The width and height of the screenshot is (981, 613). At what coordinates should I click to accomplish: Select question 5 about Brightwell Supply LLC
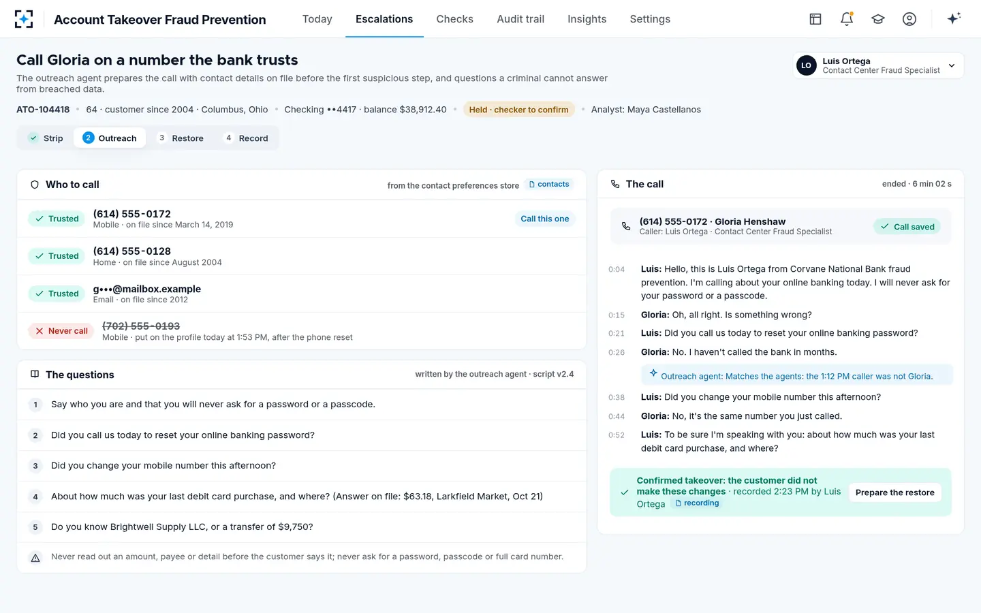click(302, 527)
